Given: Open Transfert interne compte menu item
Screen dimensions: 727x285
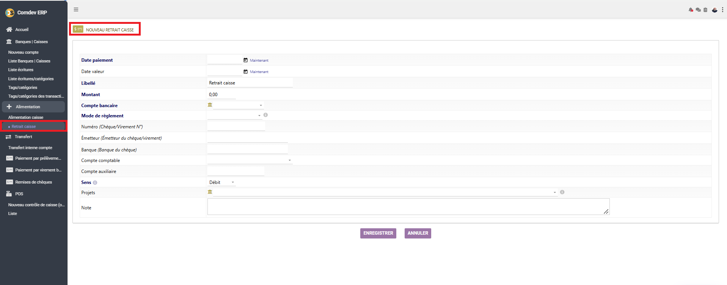Looking at the screenshot, I should coord(30,148).
